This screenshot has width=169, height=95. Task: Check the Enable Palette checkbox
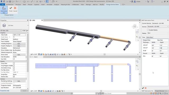tap(148, 30)
